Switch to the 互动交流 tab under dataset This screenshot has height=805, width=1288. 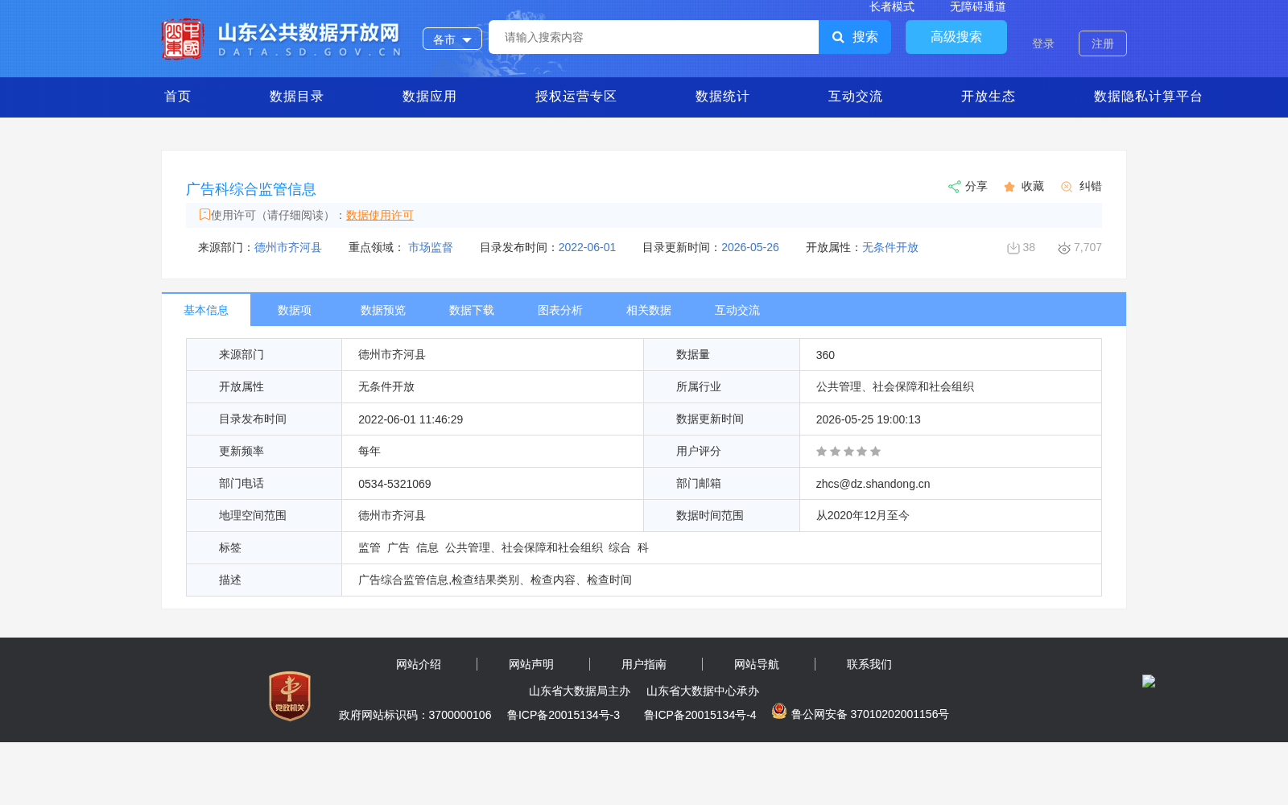(x=737, y=310)
